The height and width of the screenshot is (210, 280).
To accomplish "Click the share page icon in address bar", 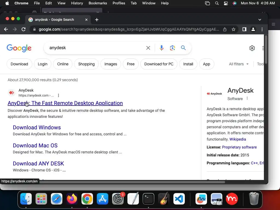I will [x=225, y=29].
